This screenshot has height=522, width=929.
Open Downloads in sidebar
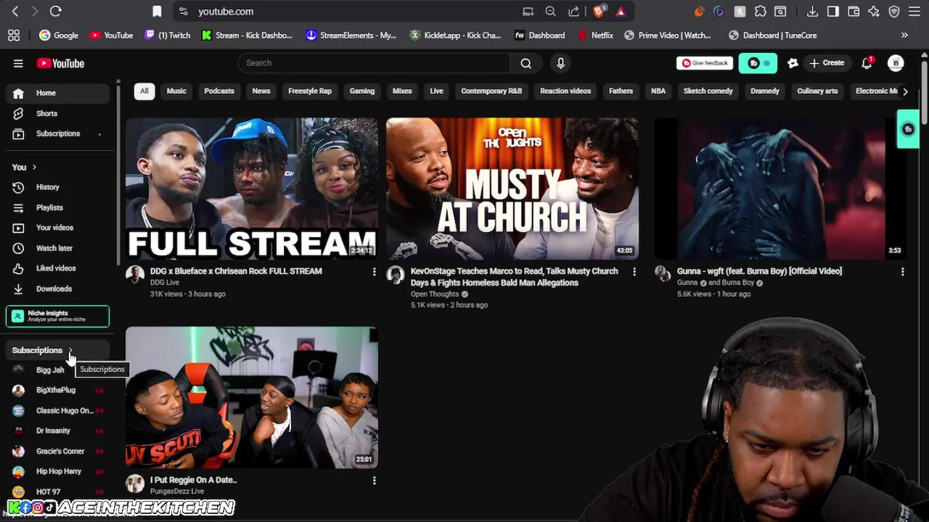58,289
